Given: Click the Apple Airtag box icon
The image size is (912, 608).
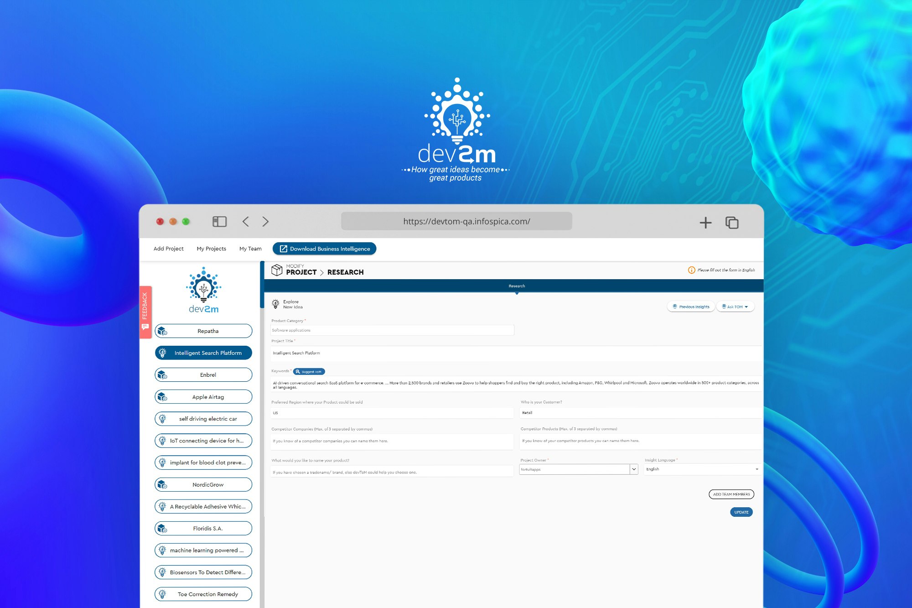Looking at the screenshot, I should point(162,397).
